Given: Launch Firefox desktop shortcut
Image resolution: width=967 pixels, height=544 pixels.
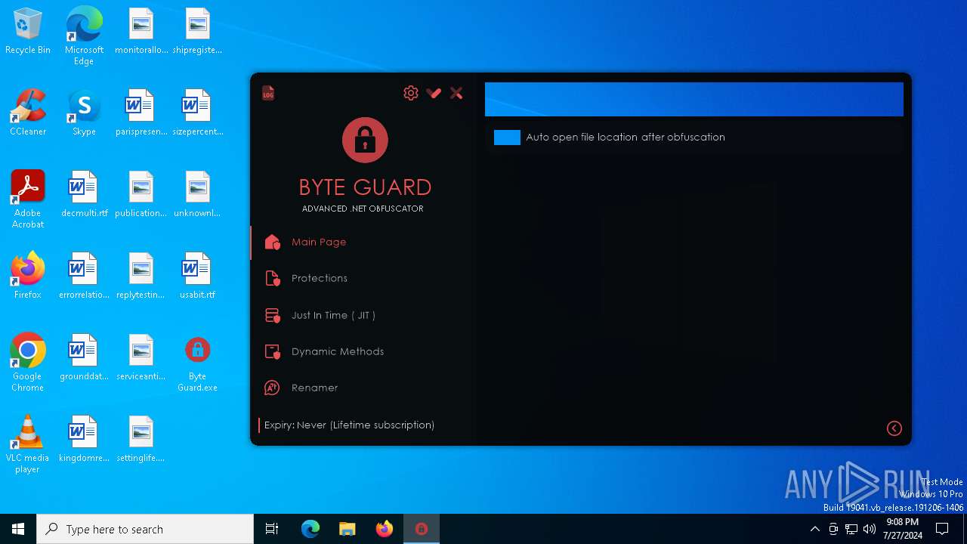Looking at the screenshot, I should pyautogui.click(x=28, y=277).
